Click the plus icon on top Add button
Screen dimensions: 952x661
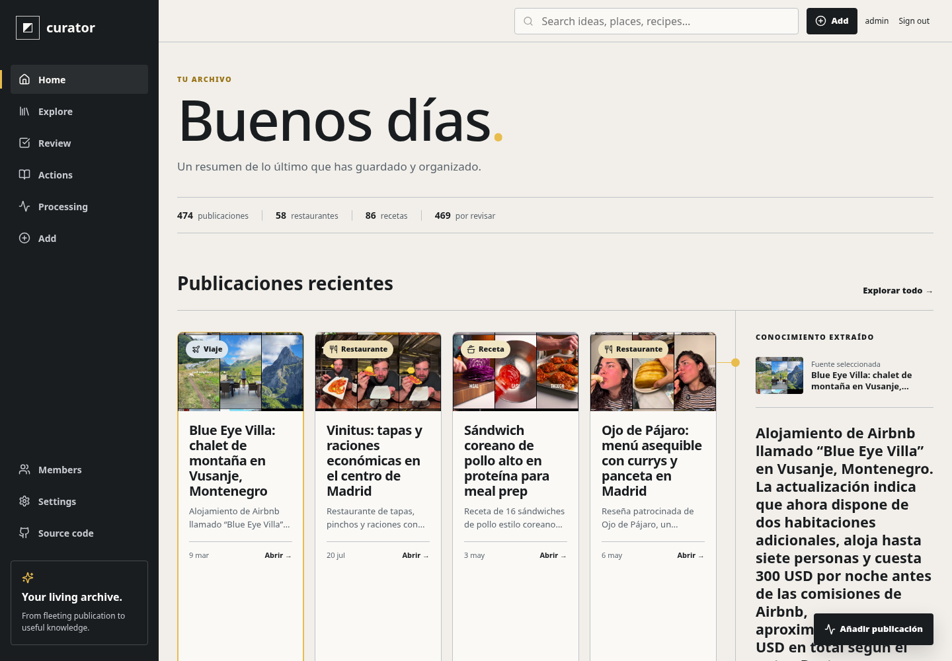point(821,21)
